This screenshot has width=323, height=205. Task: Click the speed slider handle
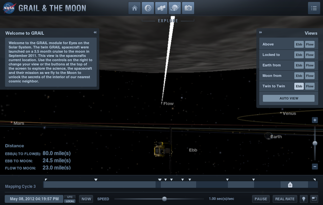pyautogui.click(x=164, y=199)
